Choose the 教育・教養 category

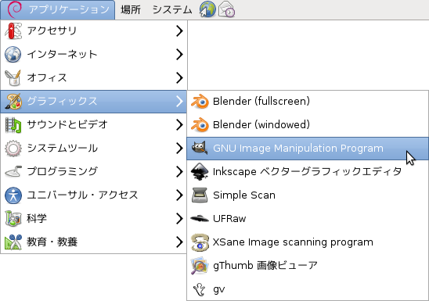[94, 242]
